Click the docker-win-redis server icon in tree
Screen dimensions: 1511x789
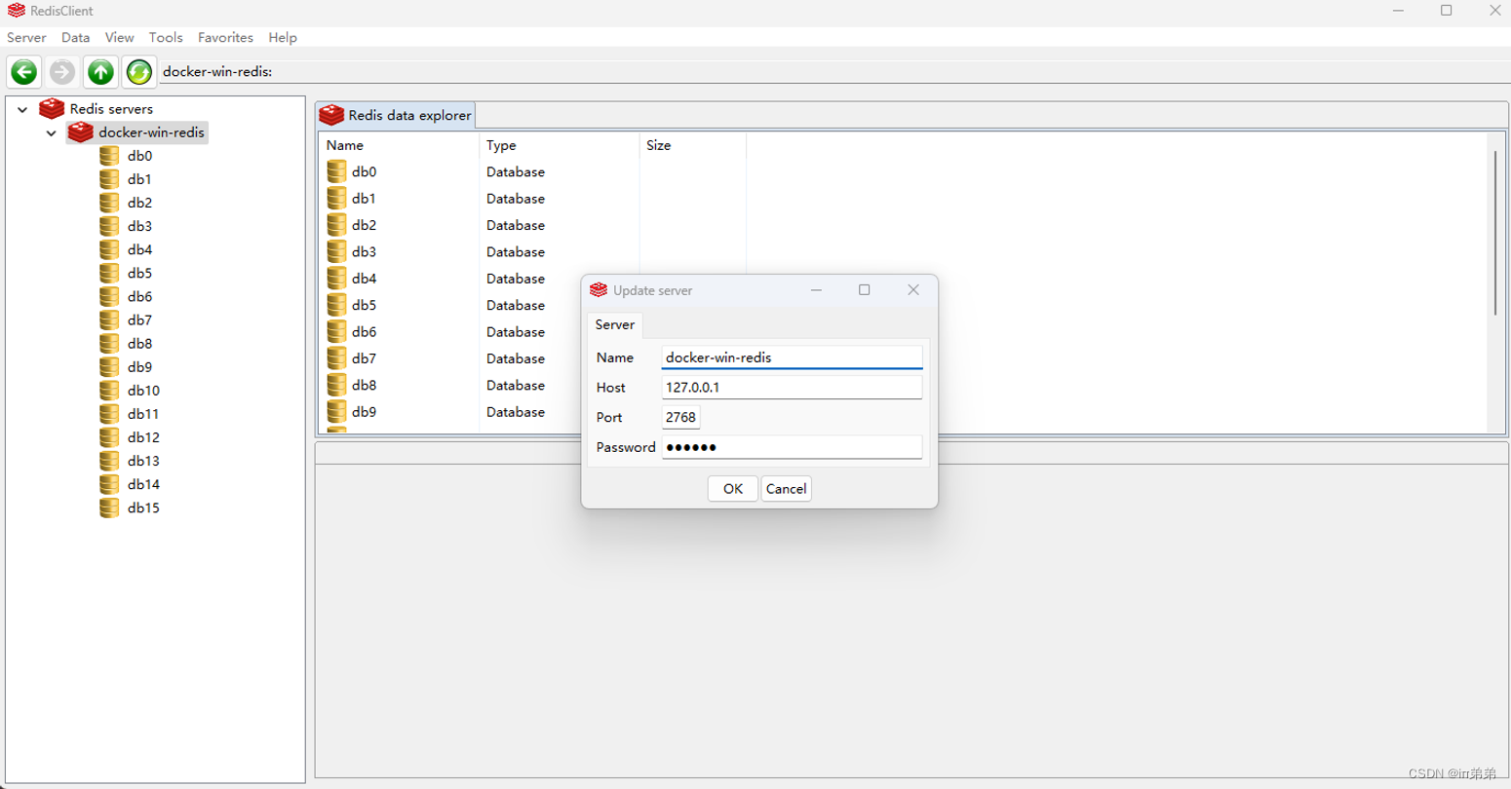(x=81, y=131)
